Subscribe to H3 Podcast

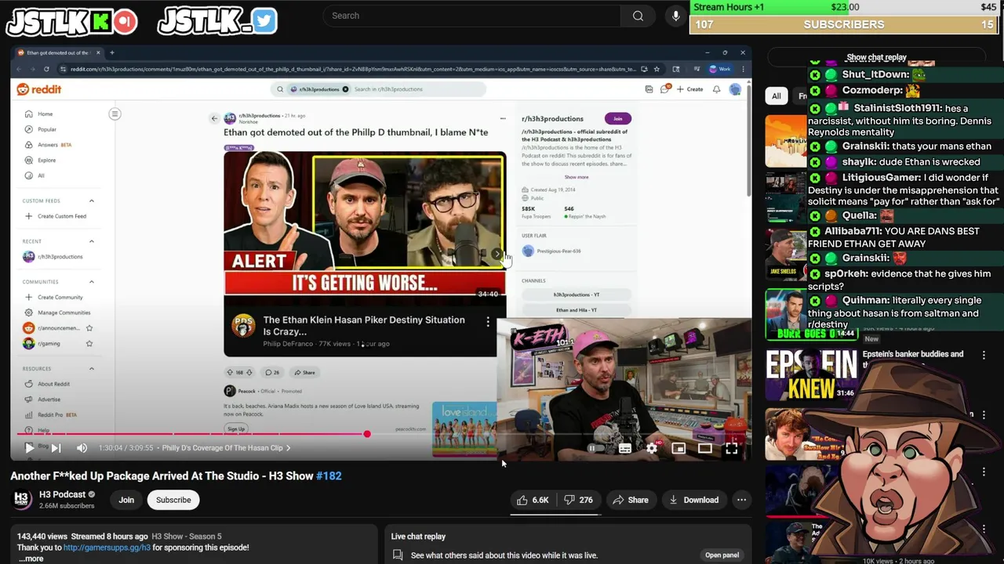173,500
